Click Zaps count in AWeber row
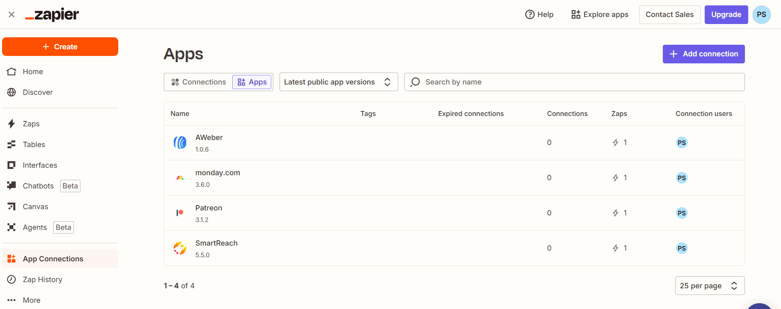This screenshot has width=781, height=309. point(620,142)
